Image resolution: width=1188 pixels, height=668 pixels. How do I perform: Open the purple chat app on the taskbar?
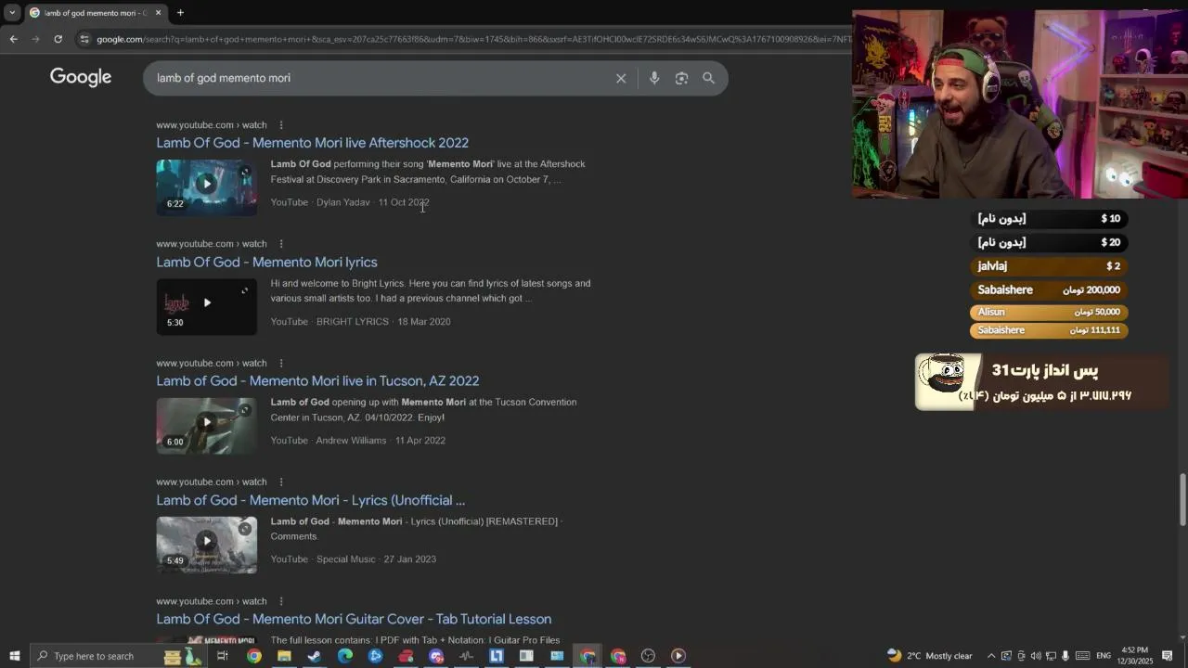(436, 656)
